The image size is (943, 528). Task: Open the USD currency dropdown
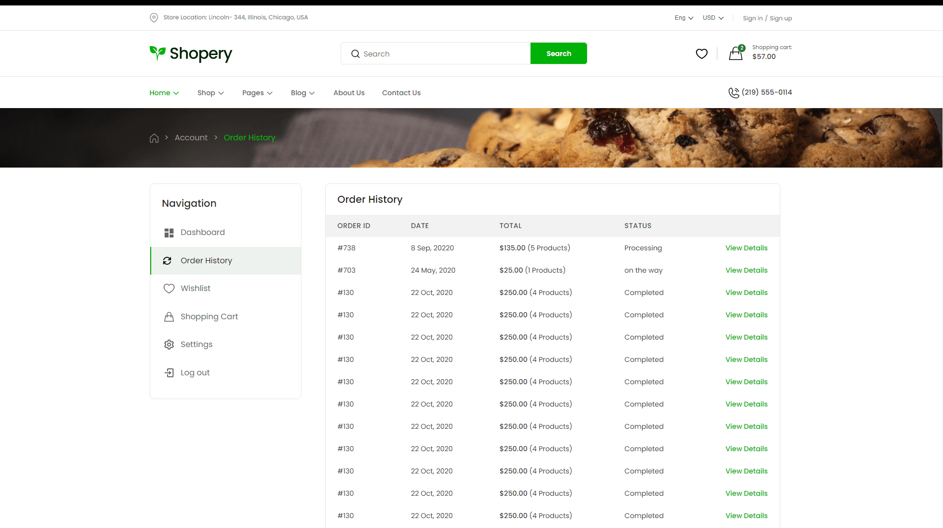[x=713, y=18]
